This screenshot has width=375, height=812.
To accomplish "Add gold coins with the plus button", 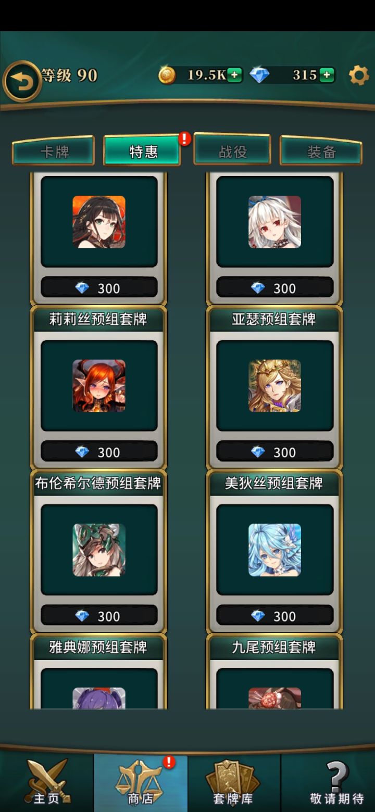I will click(234, 75).
